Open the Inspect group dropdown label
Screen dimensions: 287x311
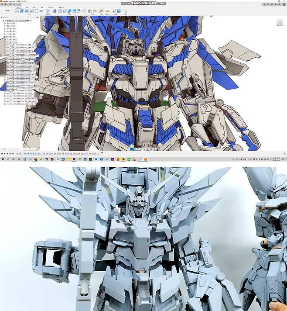[x=108, y=14]
